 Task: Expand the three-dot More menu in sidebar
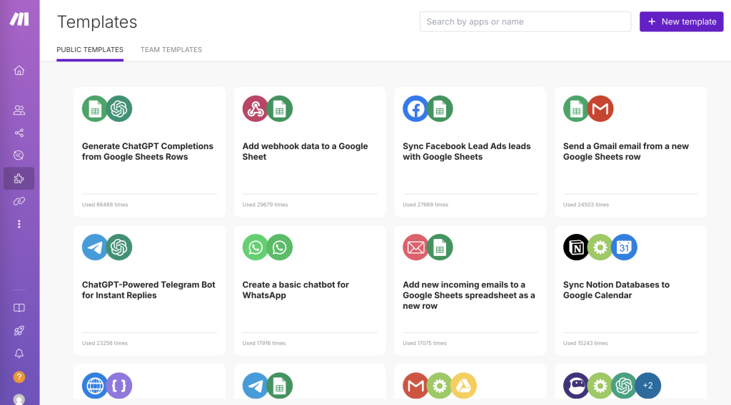[x=19, y=224]
